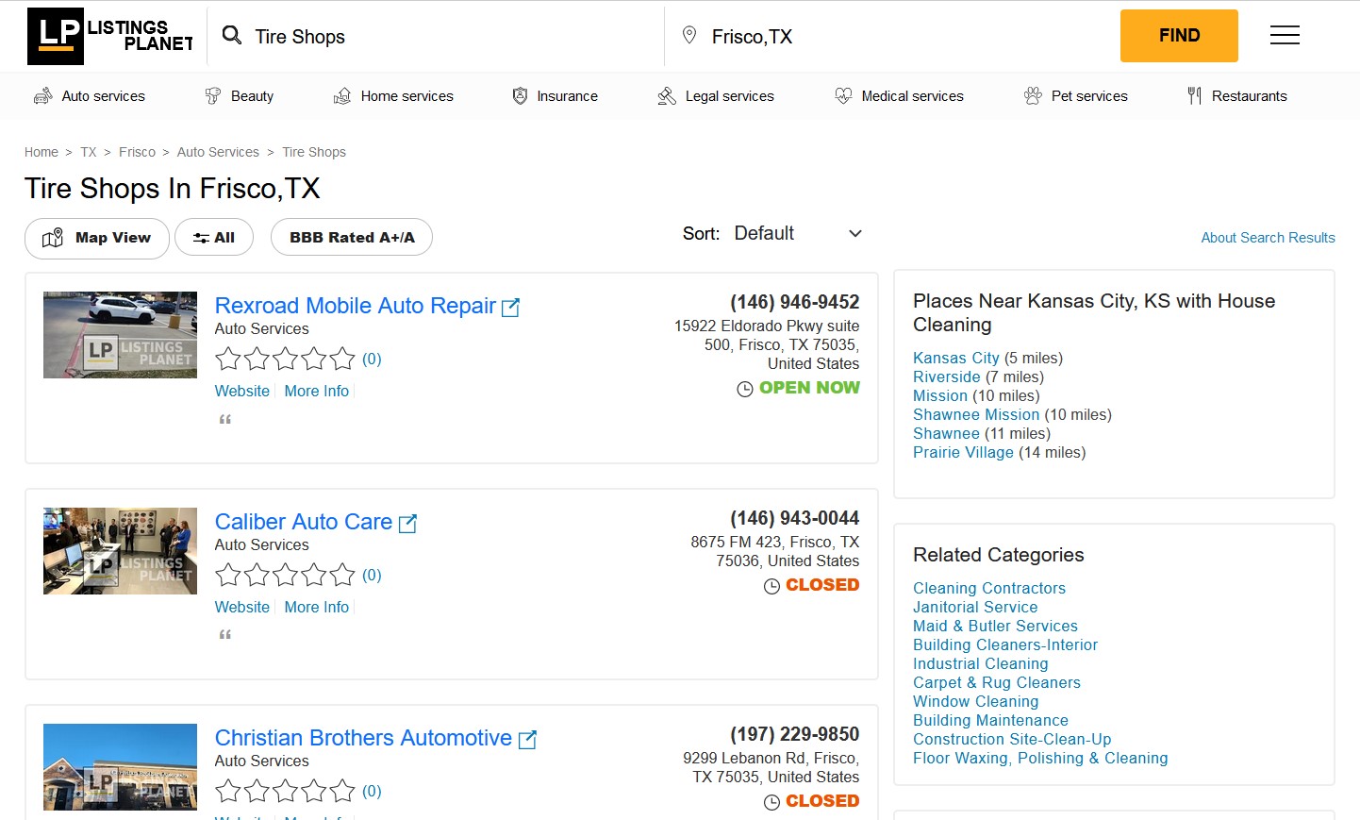Click the search magnifier icon
This screenshot has height=820, width=1360.
coord(231,36)
